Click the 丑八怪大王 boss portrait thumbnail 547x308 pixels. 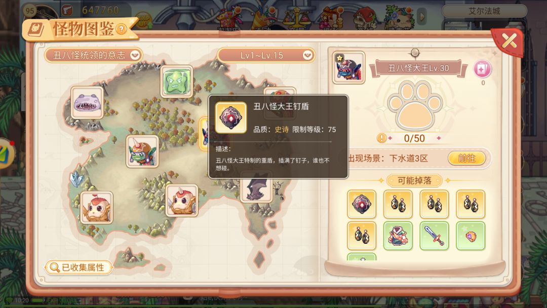[x=348, y=68]
